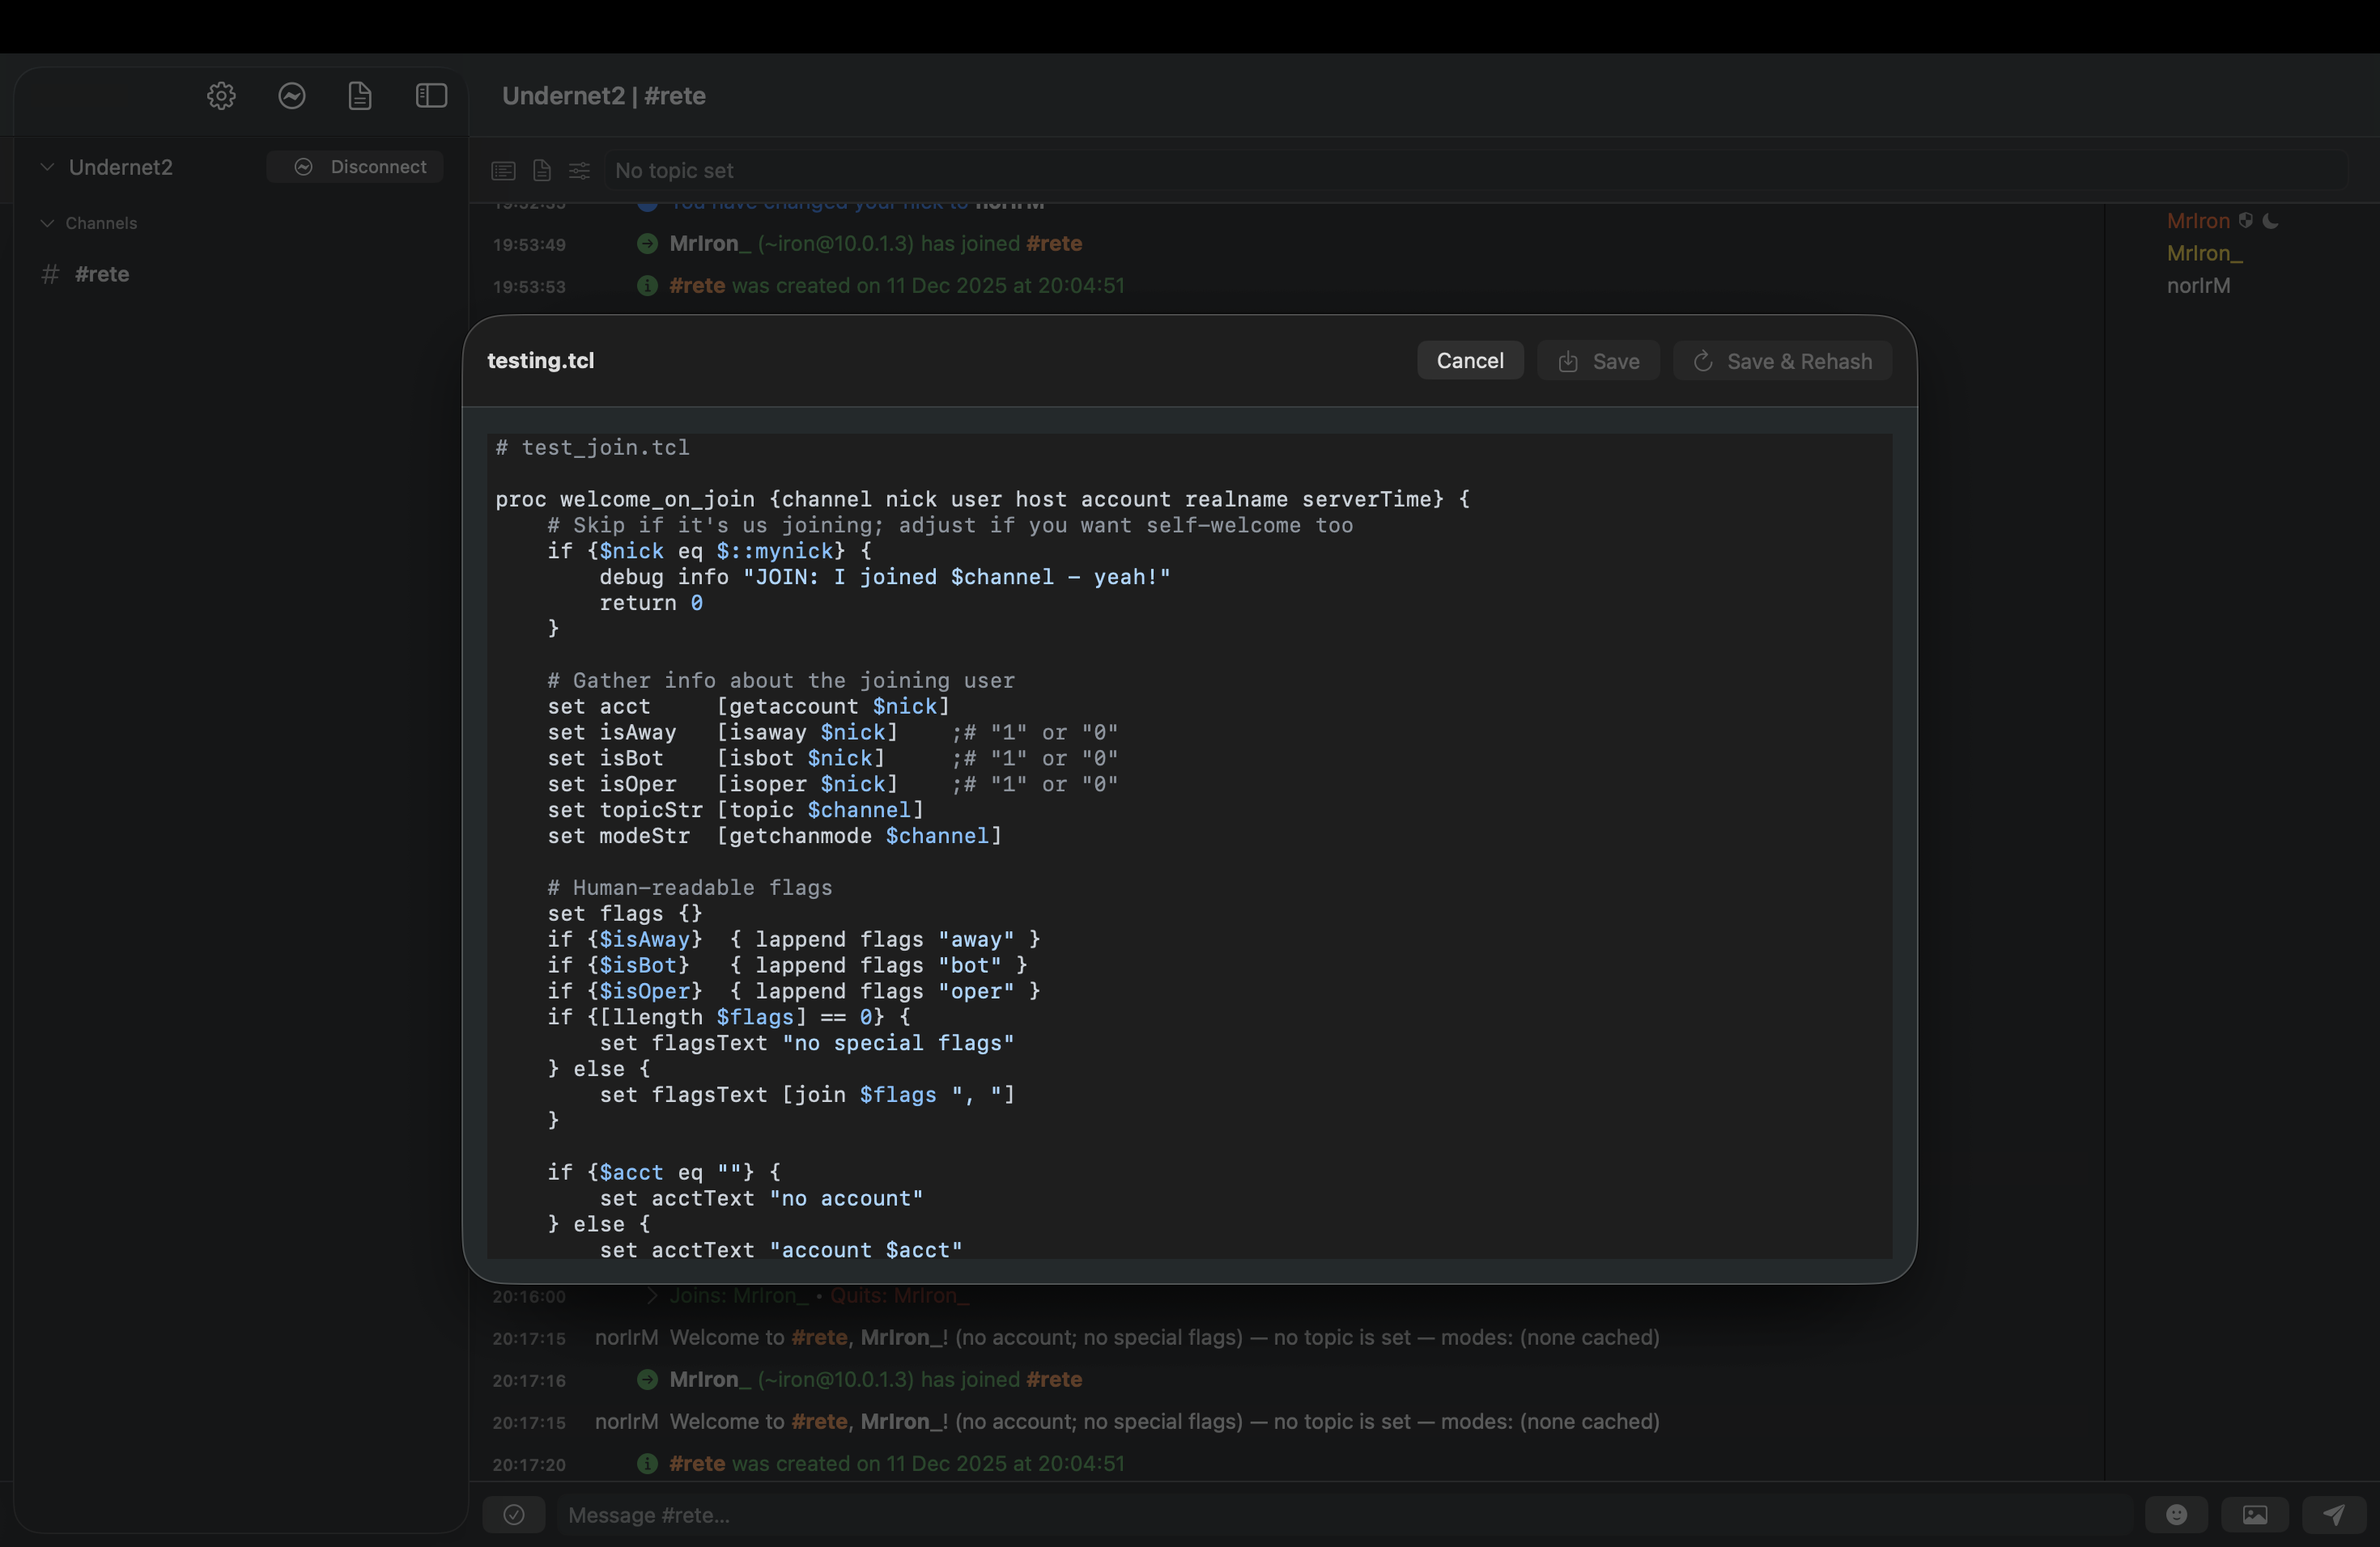Open the channel filter settings sliders icon
This screenshot has width=2380, height=1547.
coord(579,171)
